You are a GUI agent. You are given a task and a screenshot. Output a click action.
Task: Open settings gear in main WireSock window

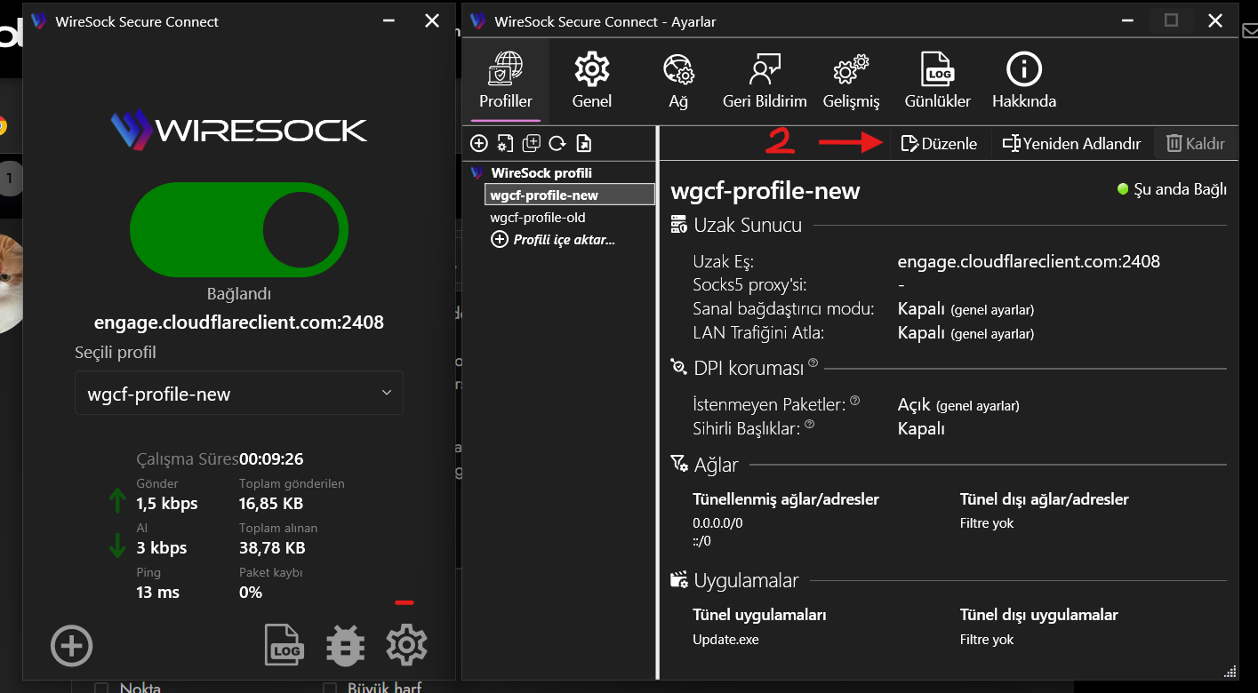(406, 645)
